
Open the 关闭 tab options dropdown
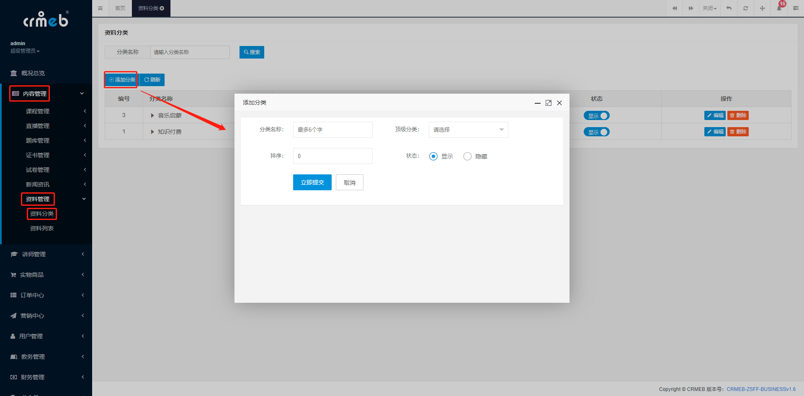(709, 8)
